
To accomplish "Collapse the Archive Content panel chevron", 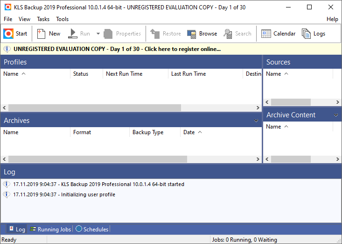I will (x=336, y=115).
